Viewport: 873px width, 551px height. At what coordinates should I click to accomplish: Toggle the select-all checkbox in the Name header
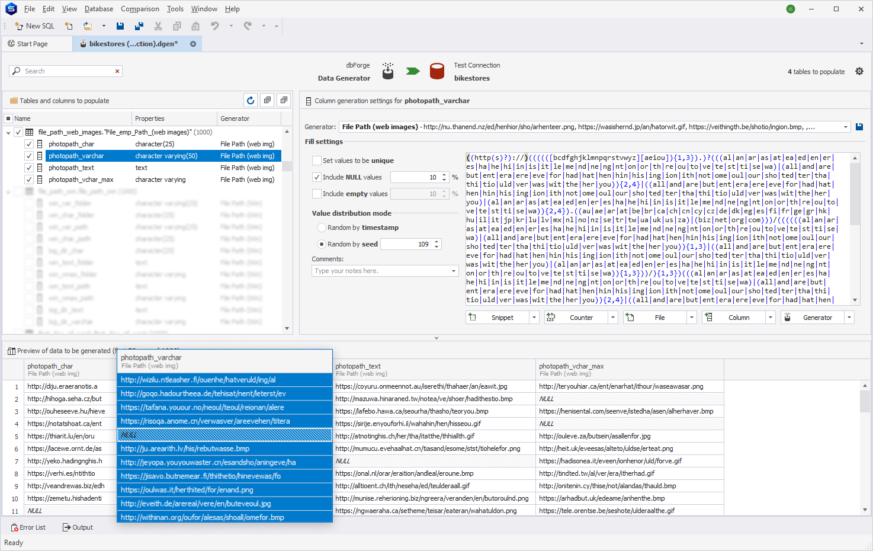(8, 118)
